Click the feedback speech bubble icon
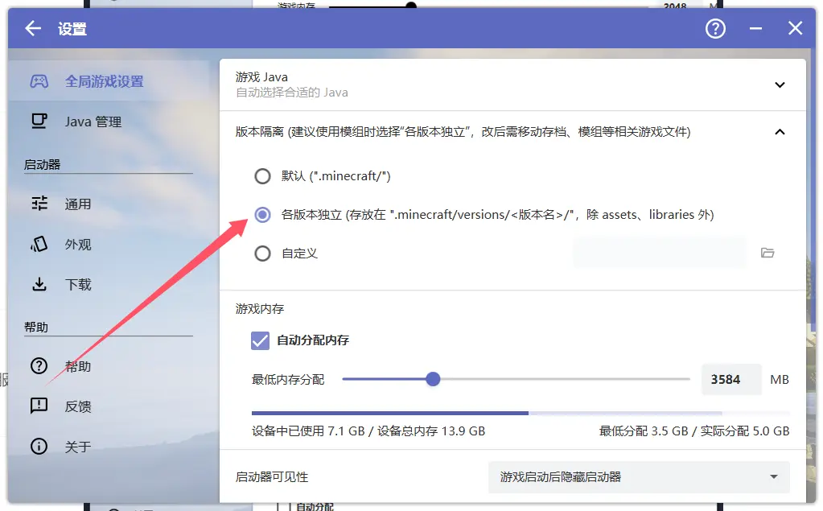Image resolution: width=823 pixels, height=511 pixels. click(39, 406)
